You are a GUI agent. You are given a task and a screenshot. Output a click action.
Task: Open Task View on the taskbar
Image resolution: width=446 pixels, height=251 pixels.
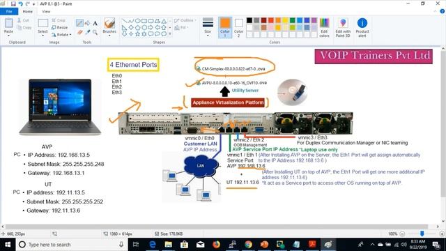point(136,245)
